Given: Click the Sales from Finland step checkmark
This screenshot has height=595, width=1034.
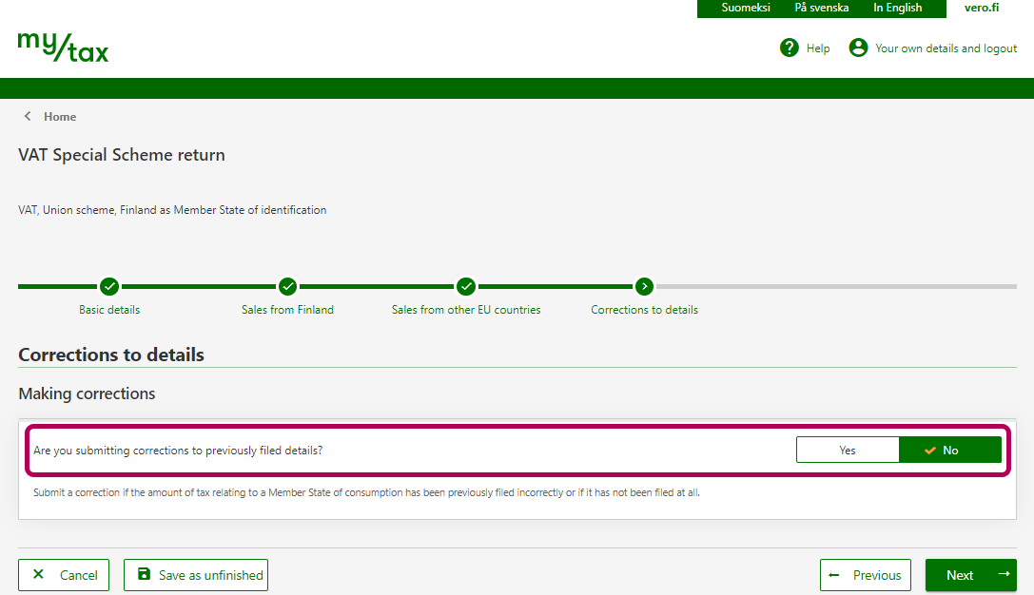Looking at the screenshot, I should [x=287, y=286].
